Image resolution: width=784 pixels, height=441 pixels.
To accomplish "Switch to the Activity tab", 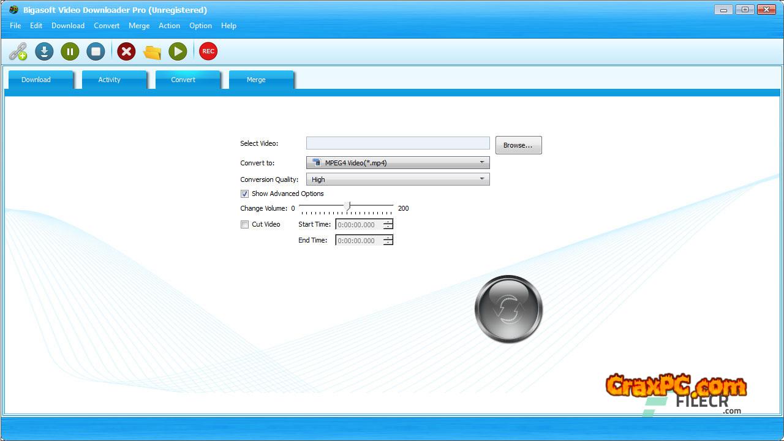I will [x=114, y=80].
